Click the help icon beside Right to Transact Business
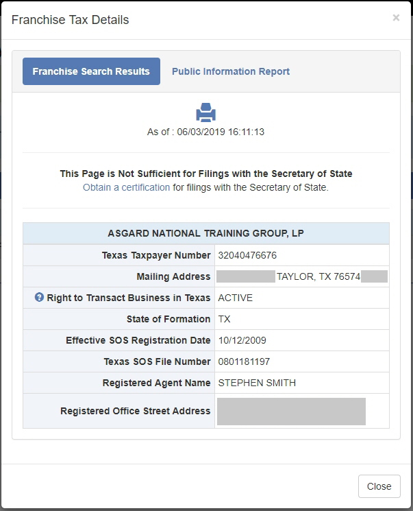Viewport: 413px width, 511px height. point(40,298)
